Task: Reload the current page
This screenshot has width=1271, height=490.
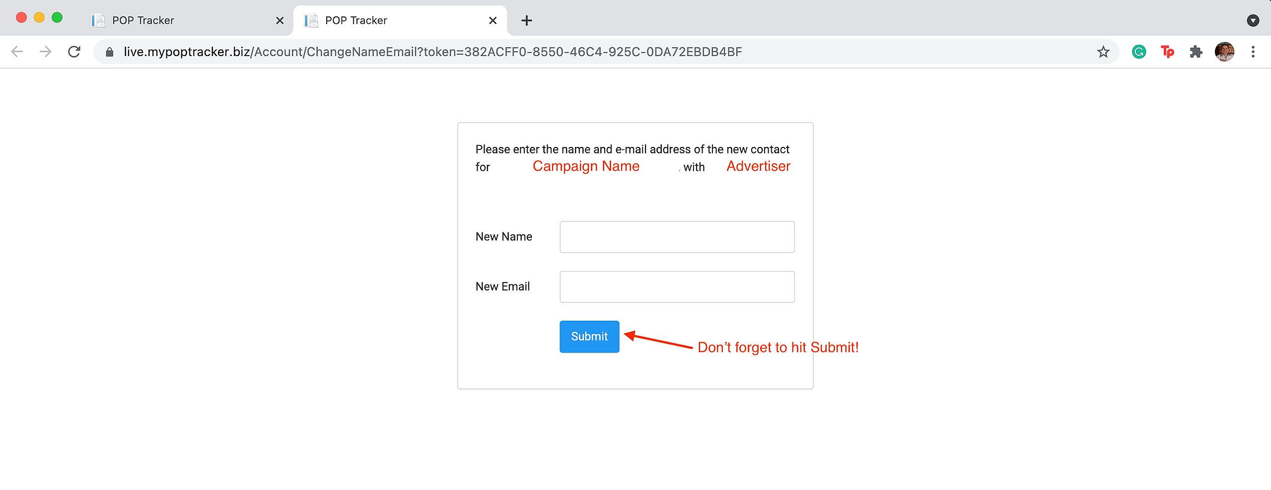Action: (74, 52)
